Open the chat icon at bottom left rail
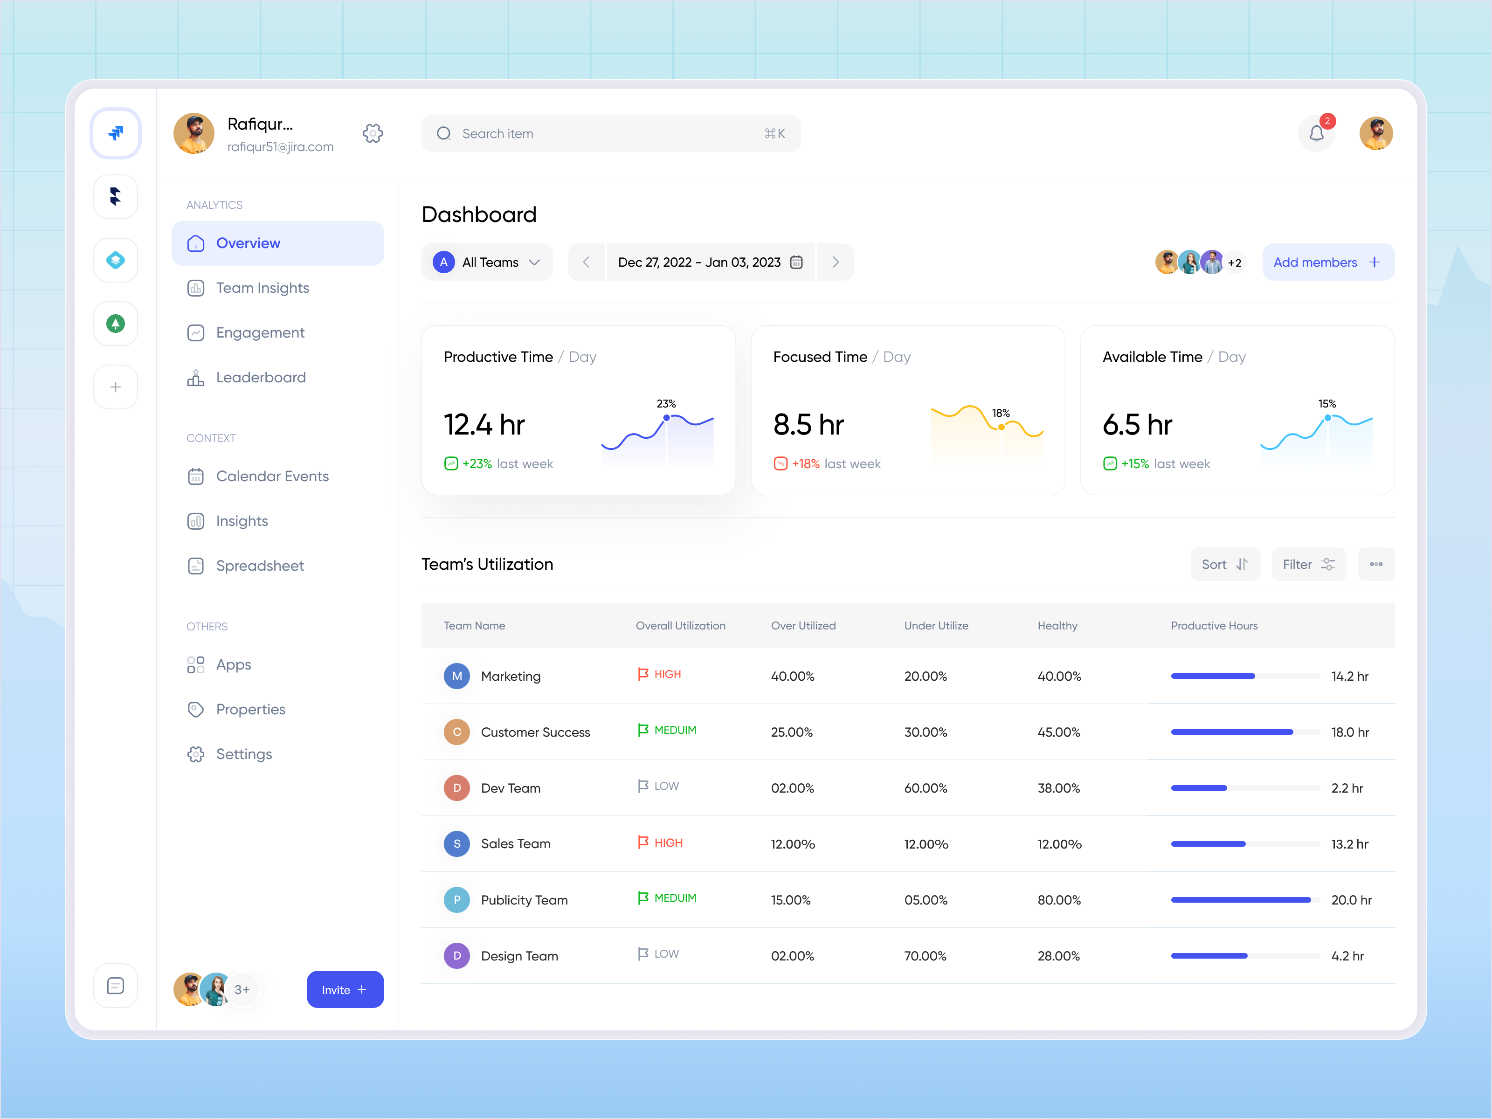Viewport: 1492px width, 1119px height. [x=115, y=986]
